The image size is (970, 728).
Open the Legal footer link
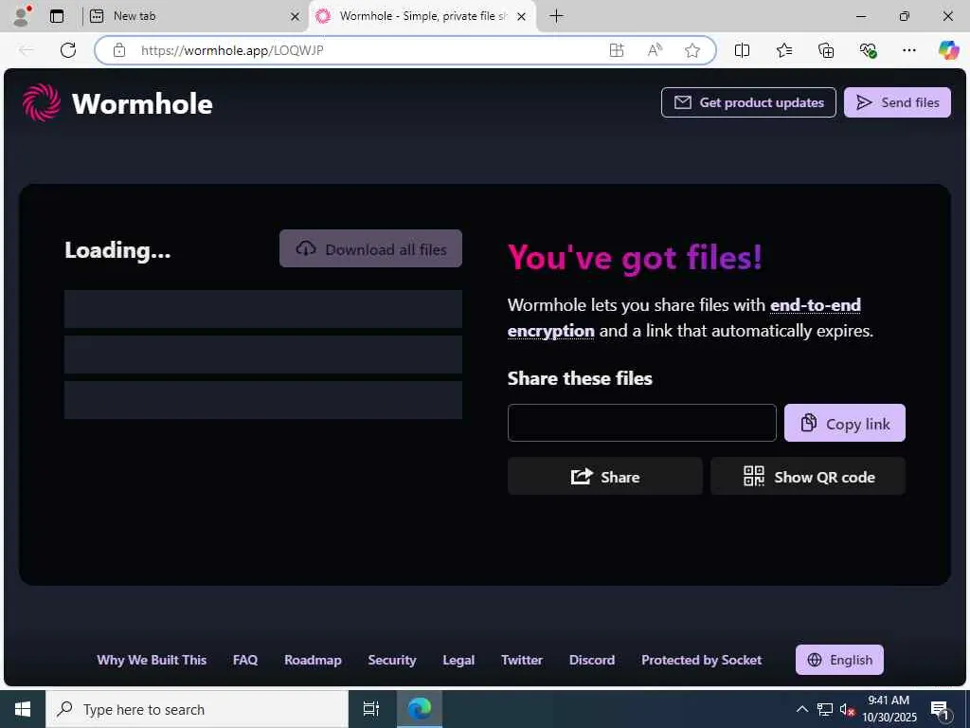point(458,660)
